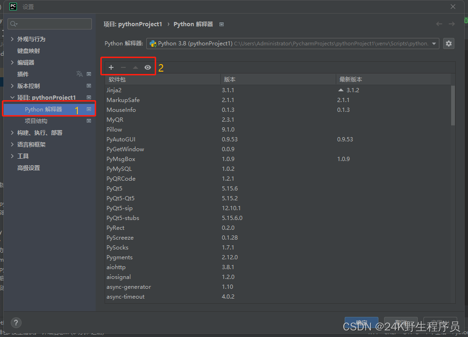Click the forward navigation arrow

click(452, 24)
